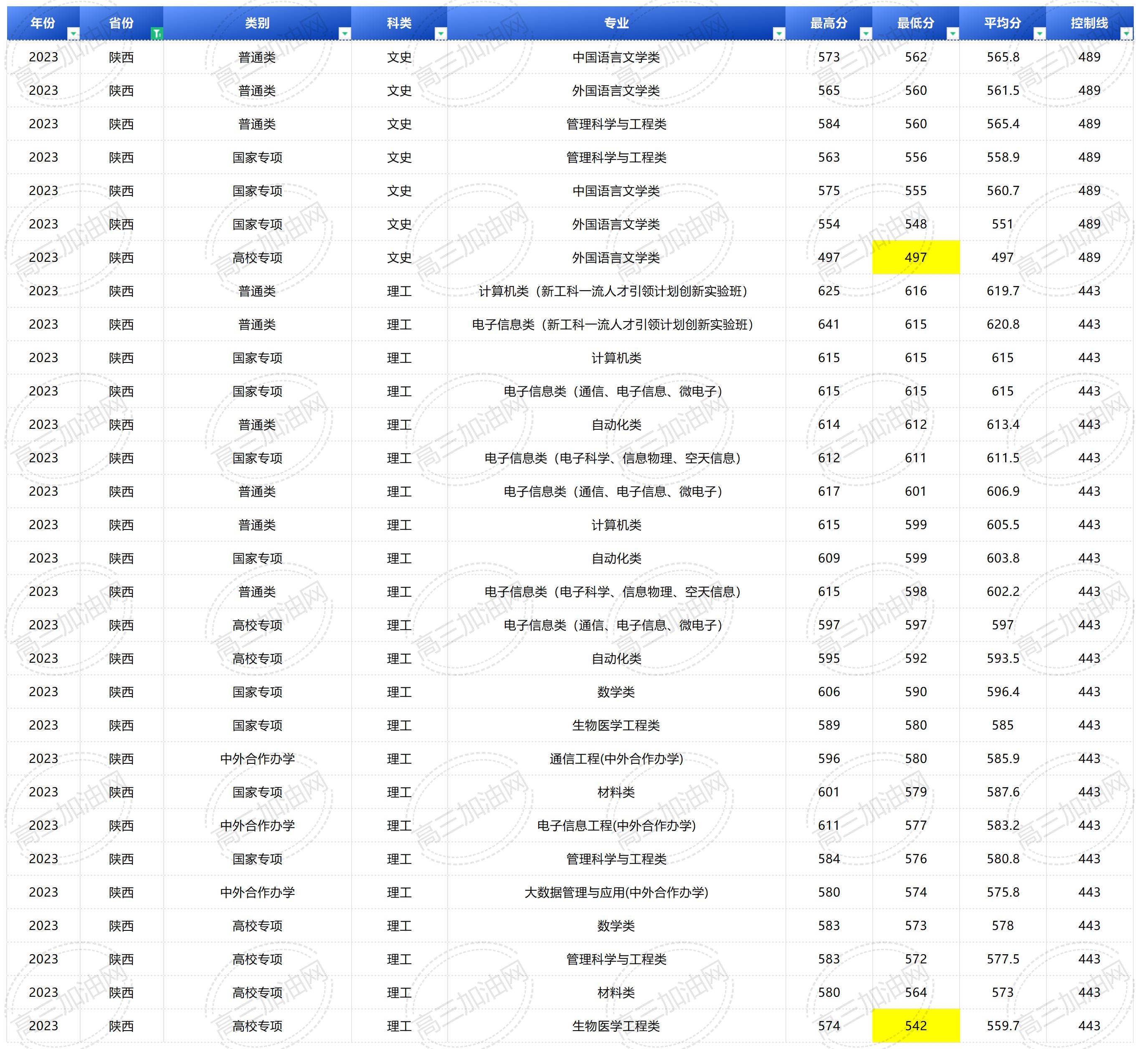Open the 最低分 column filter dropdown
Screen dimensions: 1140x1049
[x=953, y=34]
